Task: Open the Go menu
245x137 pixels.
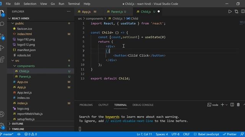Action: coord(53,4)
